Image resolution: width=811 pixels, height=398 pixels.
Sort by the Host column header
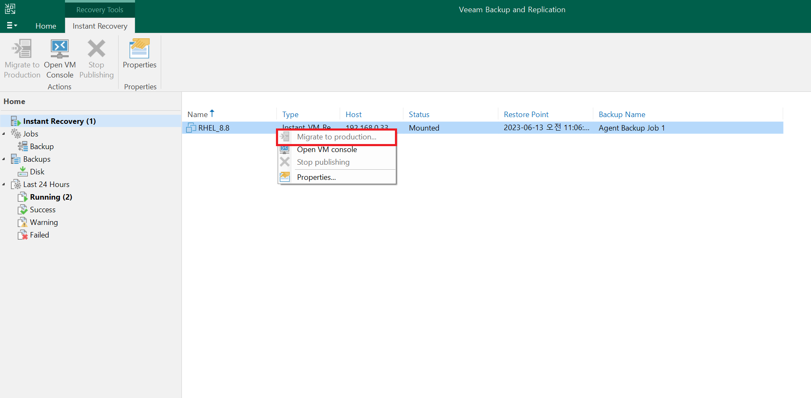(x=354, y=115)
